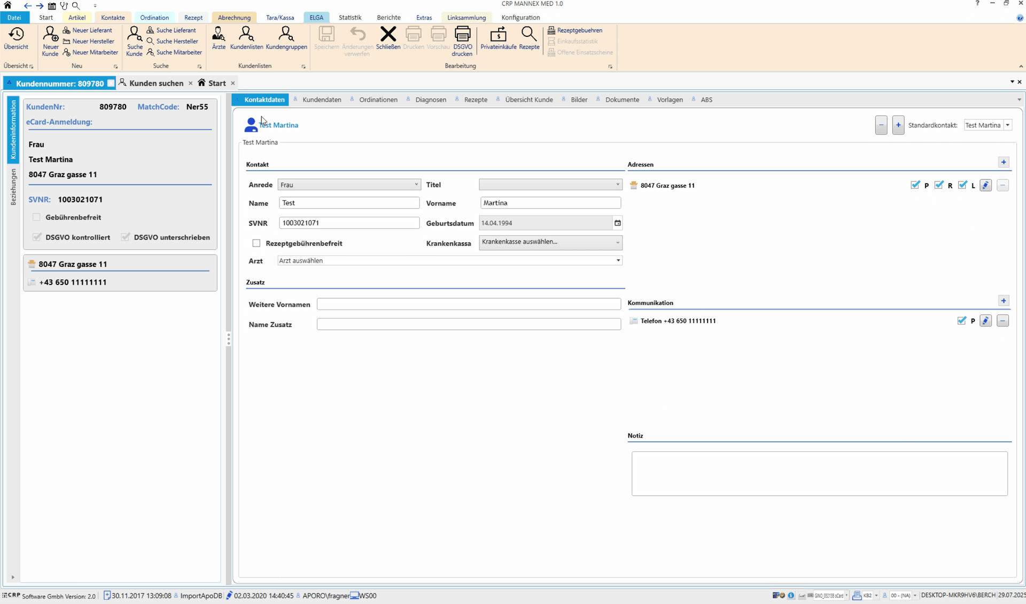The image size is (1026, 604).
Task: Click the forward arrow in quick access bar
Action: pyautogui.click(x=40, y=6)
